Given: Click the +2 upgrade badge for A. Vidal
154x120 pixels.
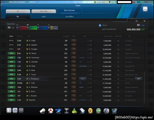Looking at the screenshot, I should tap(74, 40).
